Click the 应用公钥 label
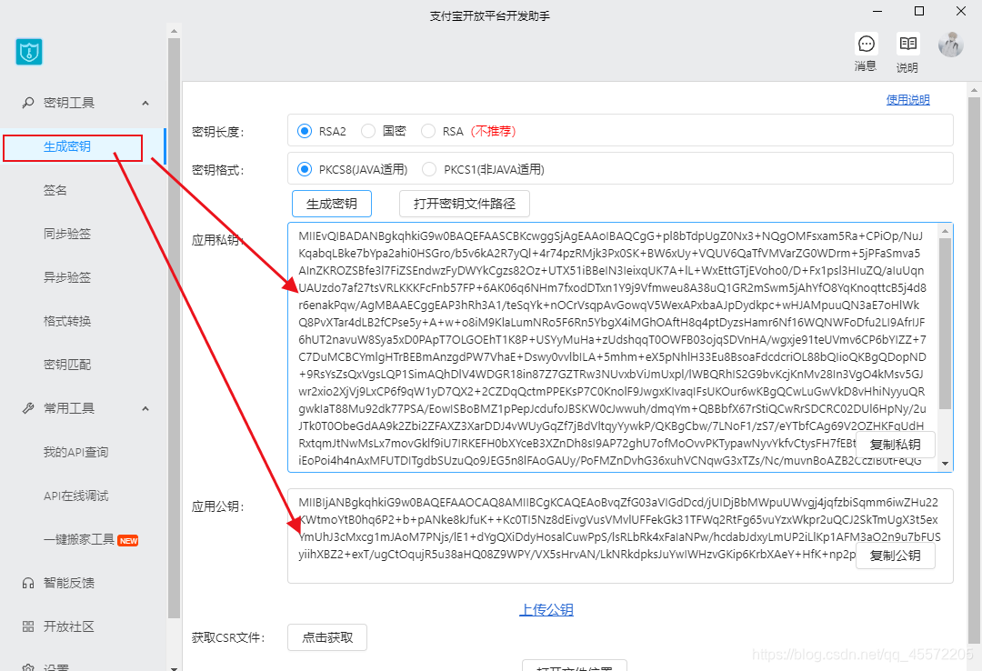Image resolution: width=982 pixels, height=671 pixels. click(218, 506)
